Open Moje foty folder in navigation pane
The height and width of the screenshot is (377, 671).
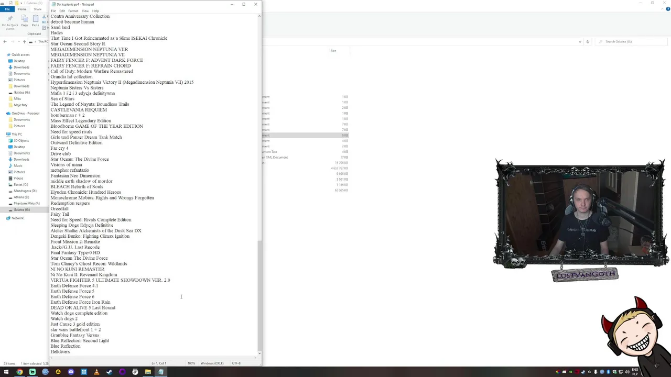[x=20, y=105]
